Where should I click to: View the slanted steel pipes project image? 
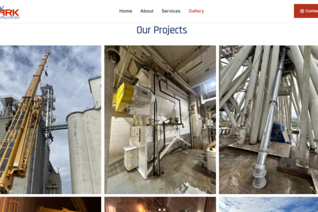point(269,120)
